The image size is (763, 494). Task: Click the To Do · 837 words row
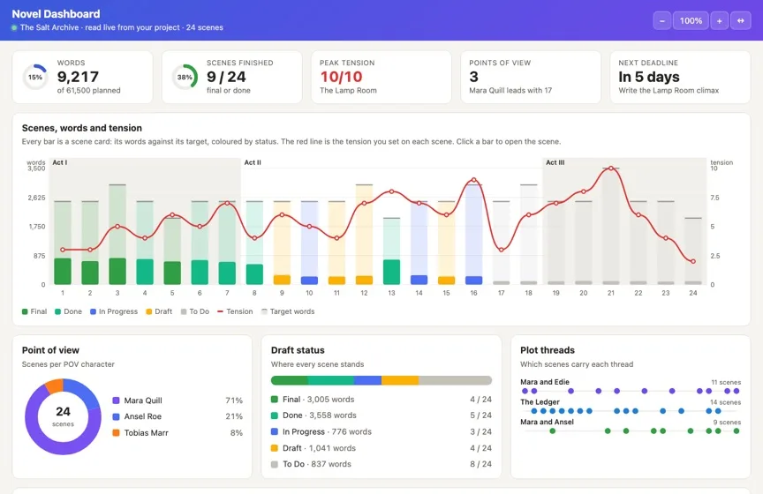[x=381, y=464]
